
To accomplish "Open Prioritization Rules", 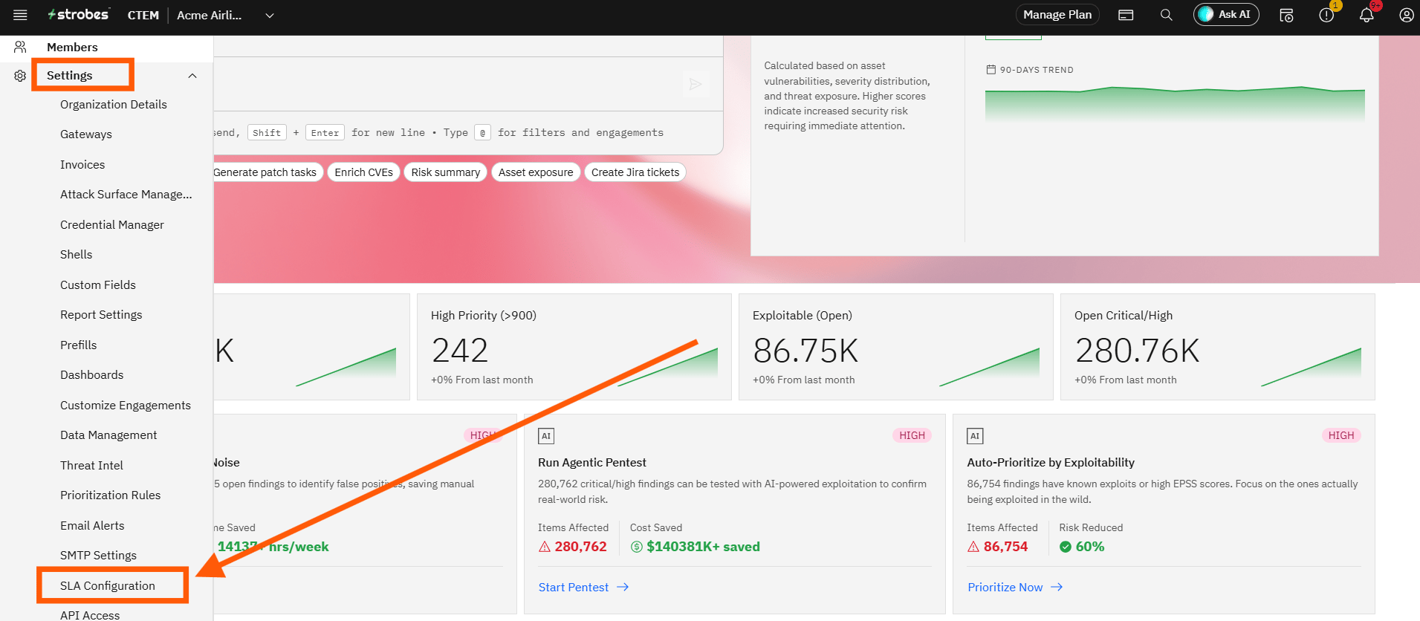I will tap(111, 495).
